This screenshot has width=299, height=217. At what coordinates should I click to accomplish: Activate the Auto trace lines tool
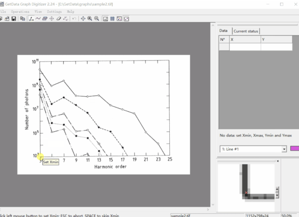pyautogui.click(x=38, y=19)
